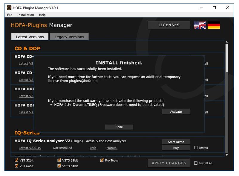This screenshot has height=176, width=239.
Task: Toggle the VST3 32bit format checkbox
Action: 59,160
